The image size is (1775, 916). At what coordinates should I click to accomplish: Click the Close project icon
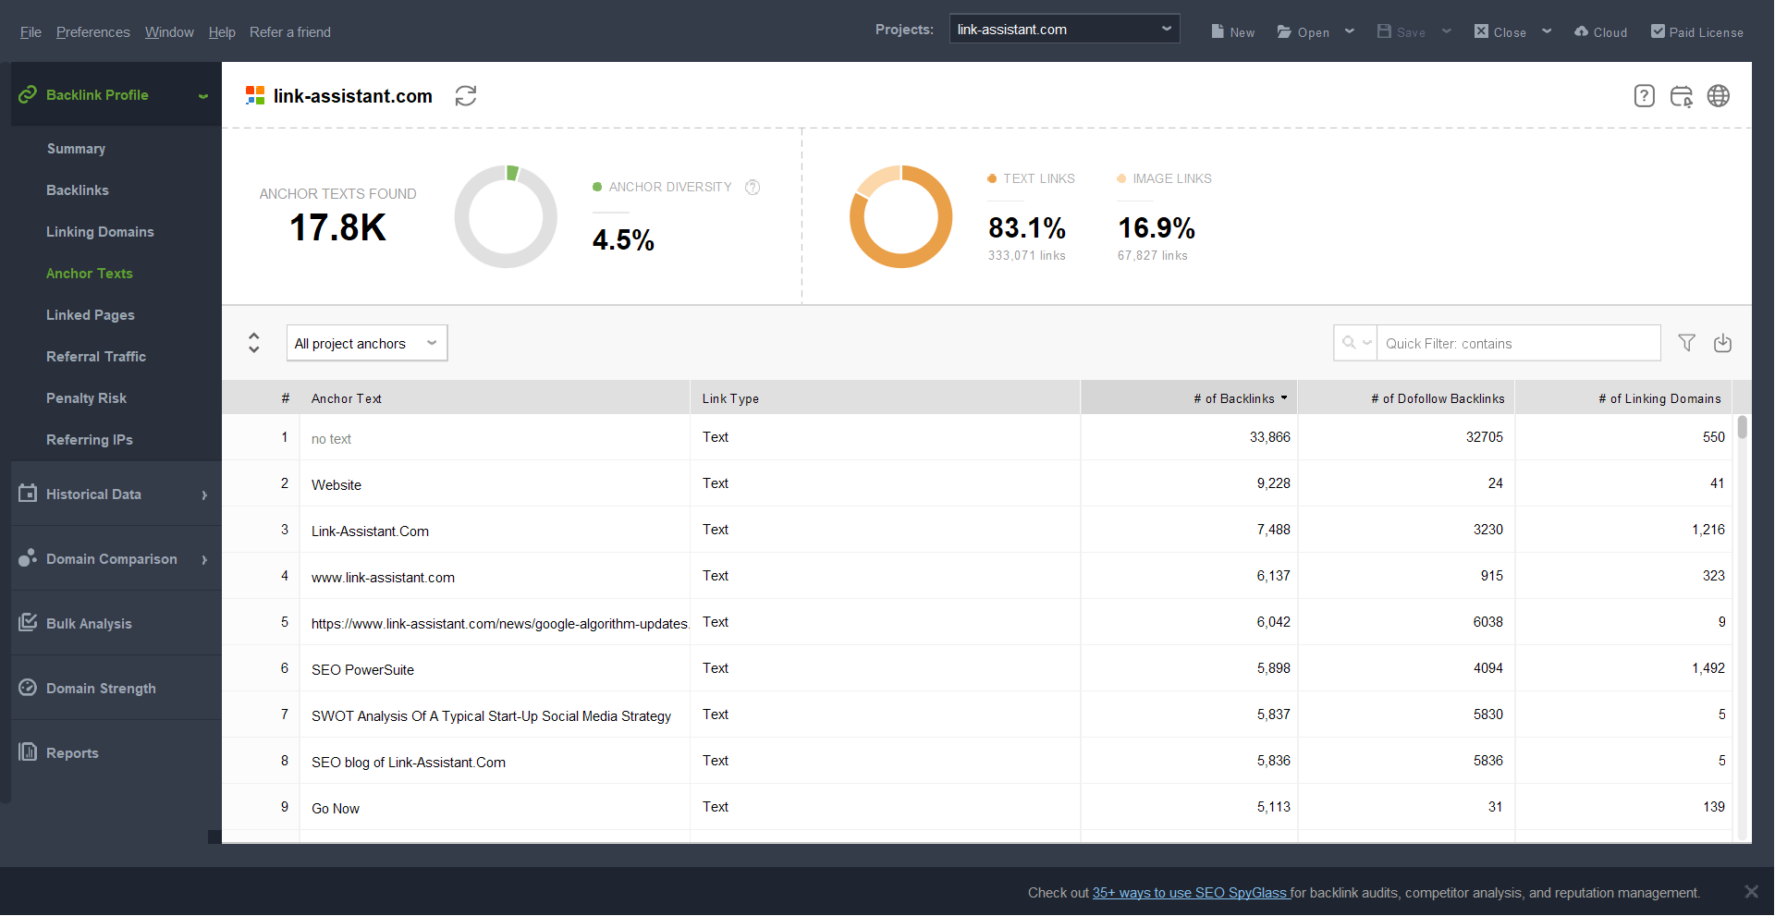pos(1481,31)
